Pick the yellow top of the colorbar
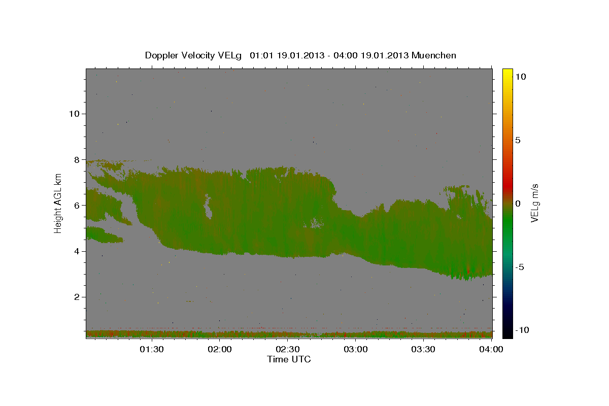The image size is (609, 406). 507,73
